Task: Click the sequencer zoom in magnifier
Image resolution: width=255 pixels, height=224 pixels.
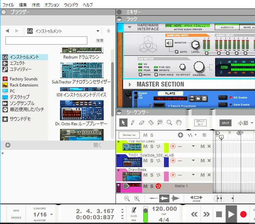Action: pos(137,199)
